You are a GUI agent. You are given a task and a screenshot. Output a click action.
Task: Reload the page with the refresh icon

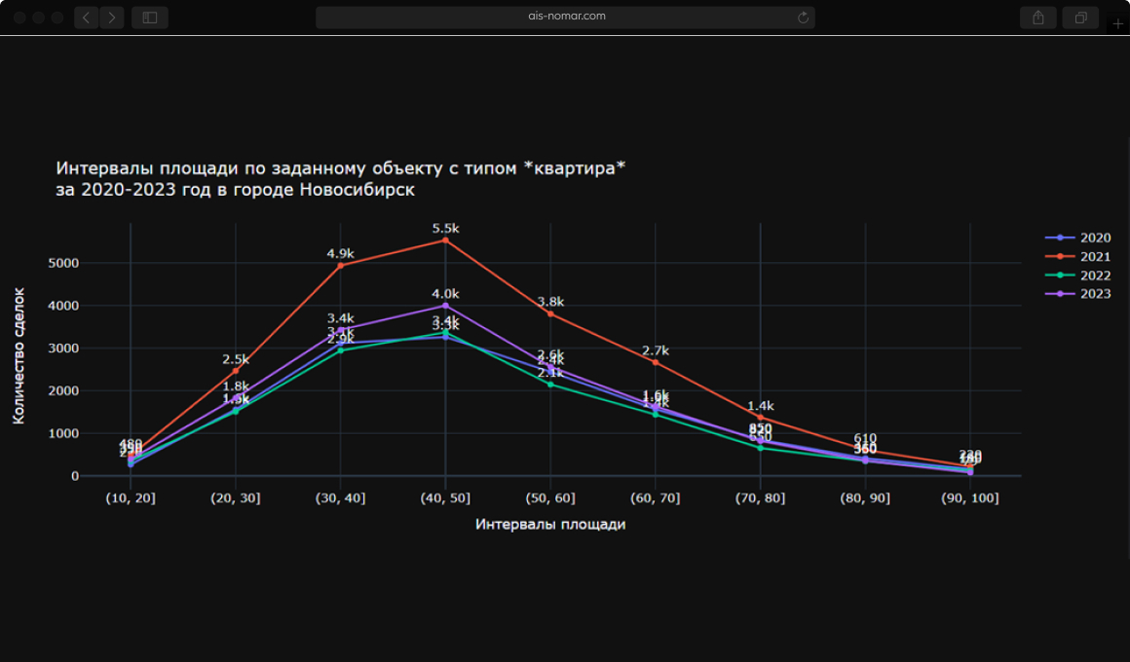coord(803,18)
